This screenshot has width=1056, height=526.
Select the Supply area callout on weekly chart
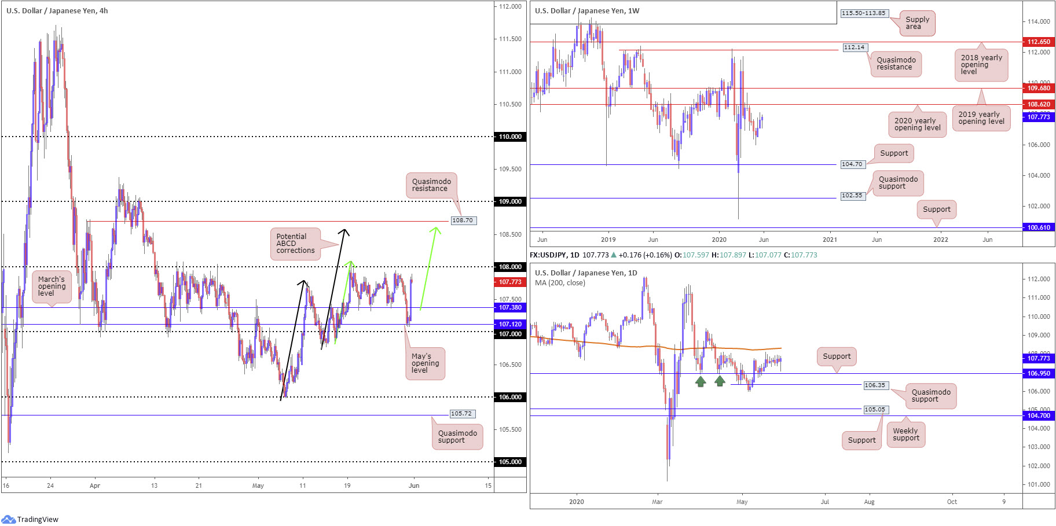click(x=917, y=23)
